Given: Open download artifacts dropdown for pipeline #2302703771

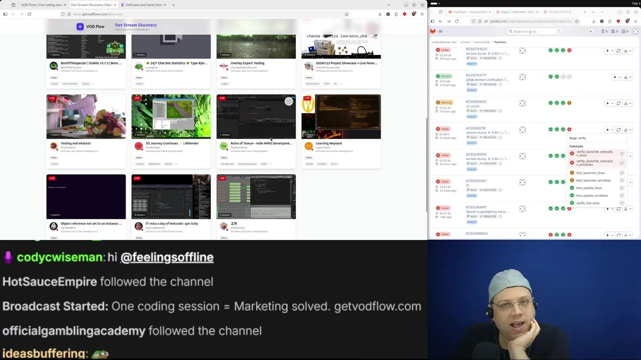Looking at the screenshot, I should 627,77.
